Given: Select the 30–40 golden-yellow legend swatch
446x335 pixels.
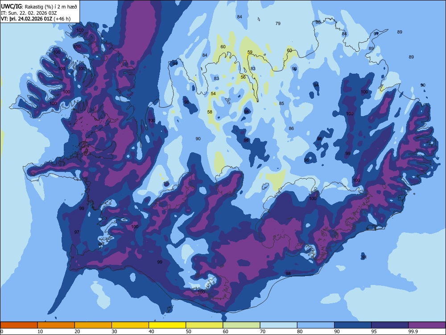Looking at the screenshot, I should (130, 325).
